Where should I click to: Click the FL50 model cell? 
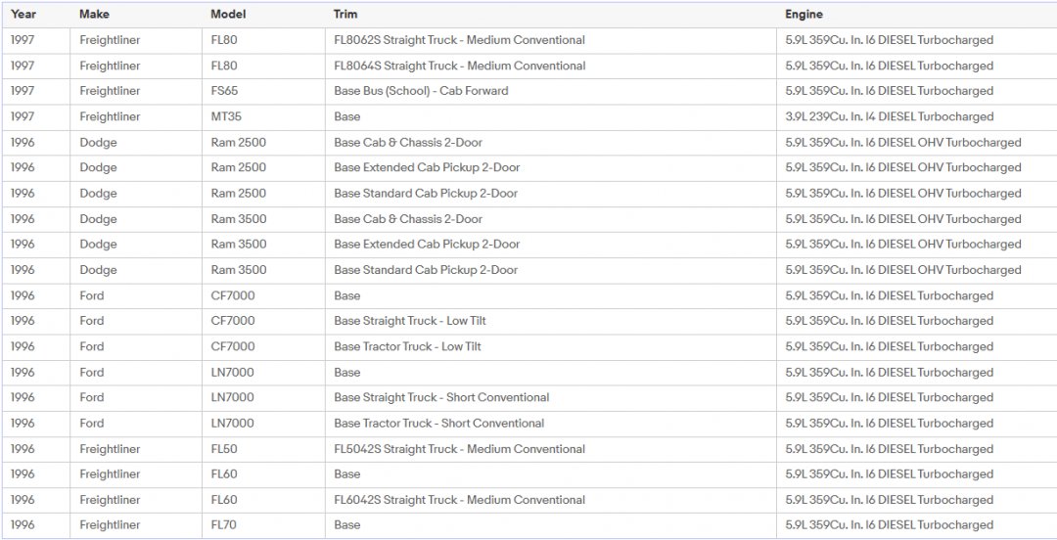pos(224,449)
